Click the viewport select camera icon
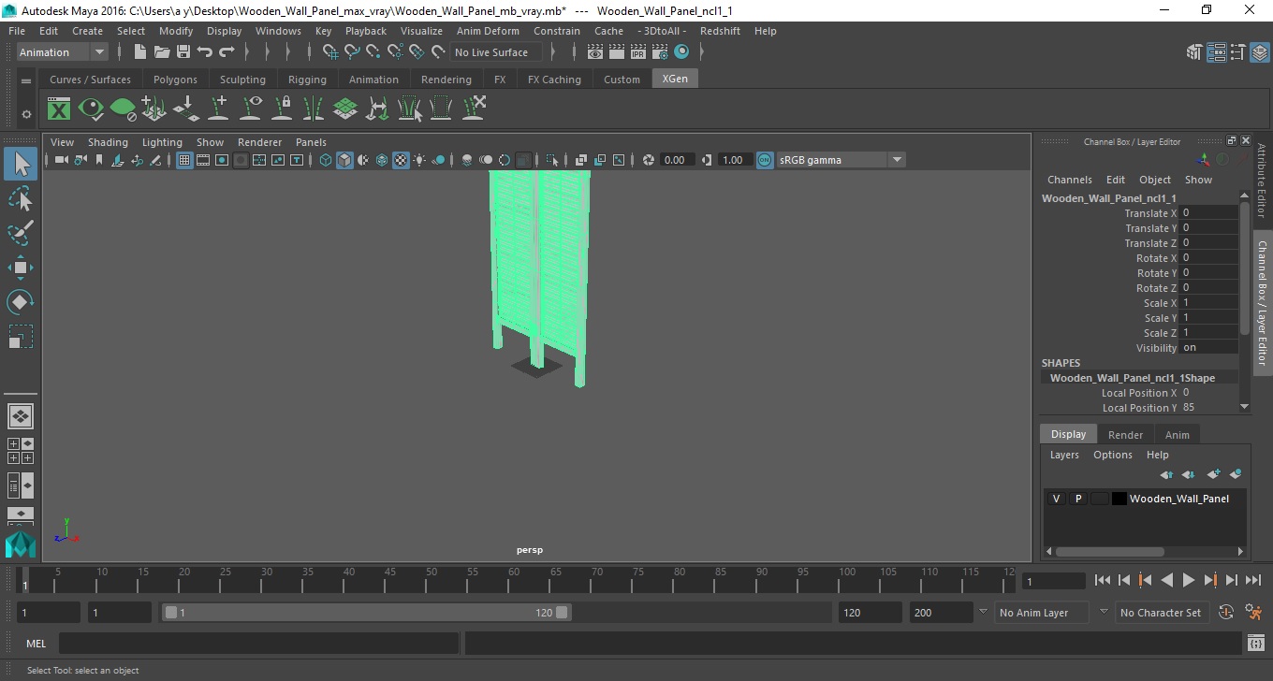The width and height of the screenshot is (1273, 681). pos(62,160)
